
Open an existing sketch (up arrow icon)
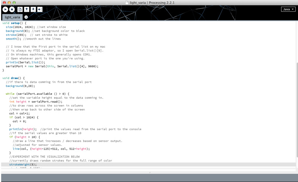point(26,9)
